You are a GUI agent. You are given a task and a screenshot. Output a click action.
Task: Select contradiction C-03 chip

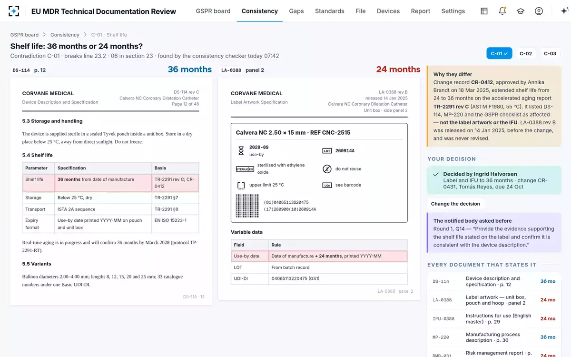click(550, 53)
